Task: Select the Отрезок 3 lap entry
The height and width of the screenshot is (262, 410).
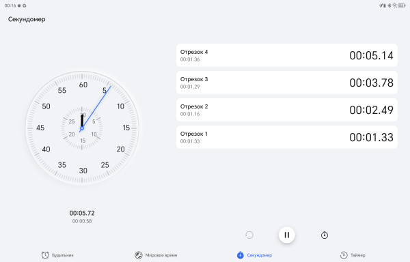Action: (x=287, y=83)
